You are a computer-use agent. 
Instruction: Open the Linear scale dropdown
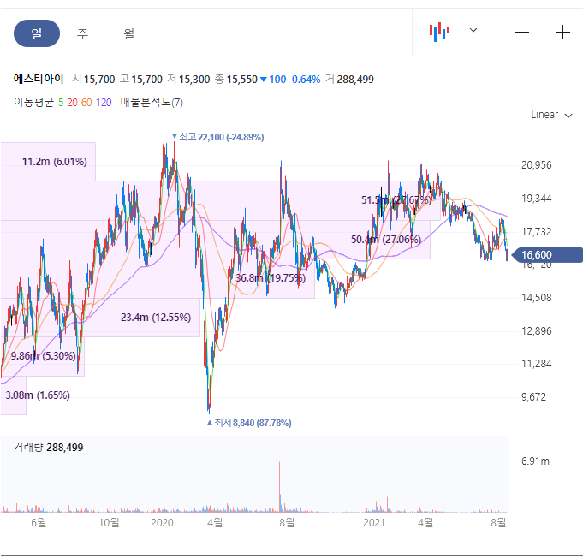point(551,115)
